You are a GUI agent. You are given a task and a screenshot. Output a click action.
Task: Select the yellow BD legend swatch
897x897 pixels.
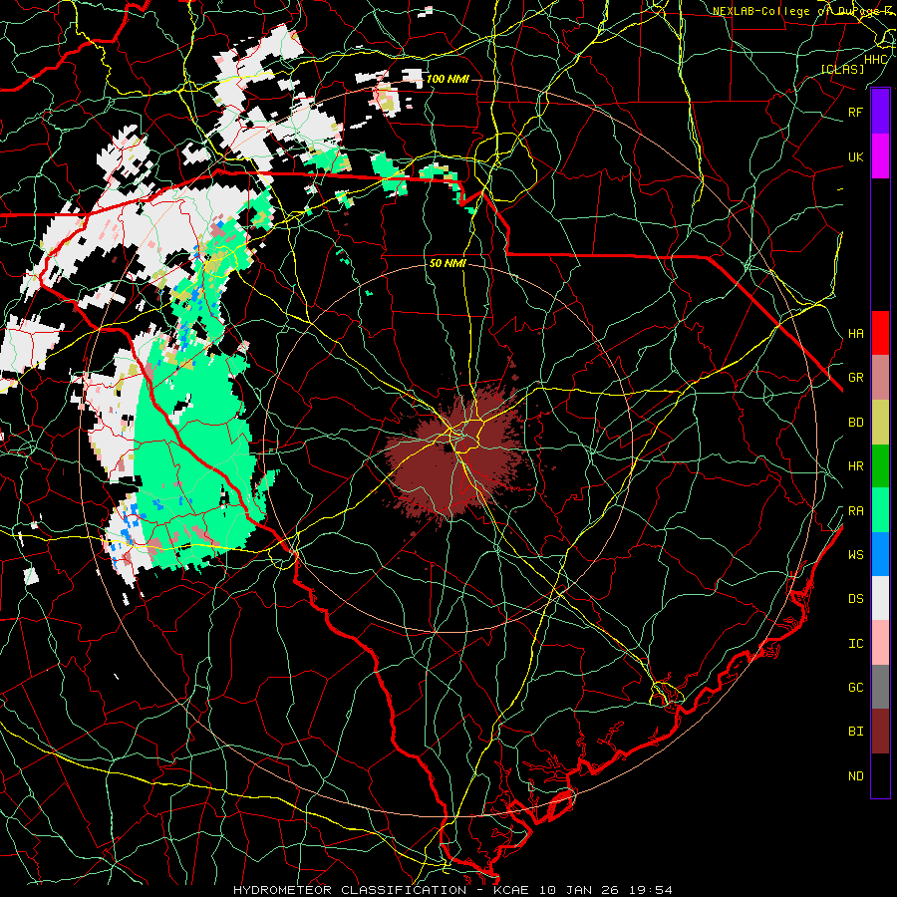click(x=880, y=422)
